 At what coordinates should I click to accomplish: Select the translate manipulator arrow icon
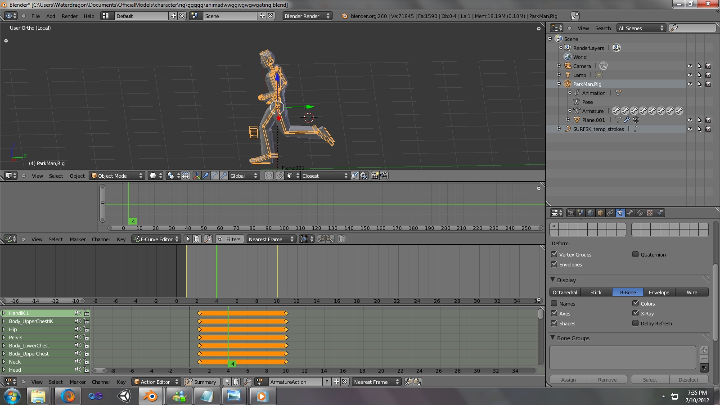(206, 175)
